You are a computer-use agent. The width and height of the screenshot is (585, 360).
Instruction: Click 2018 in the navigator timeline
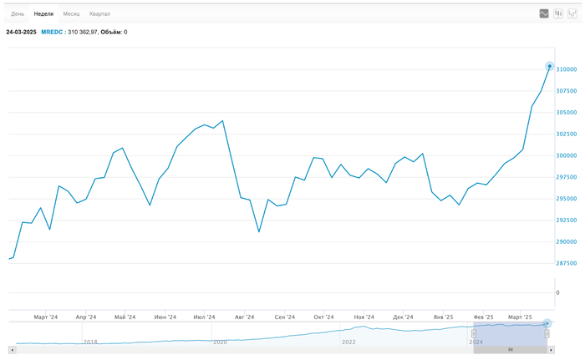(x=90, y=342)
